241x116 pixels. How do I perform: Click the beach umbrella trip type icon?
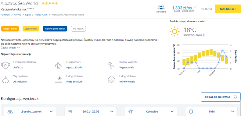click(x=111, y=65)
